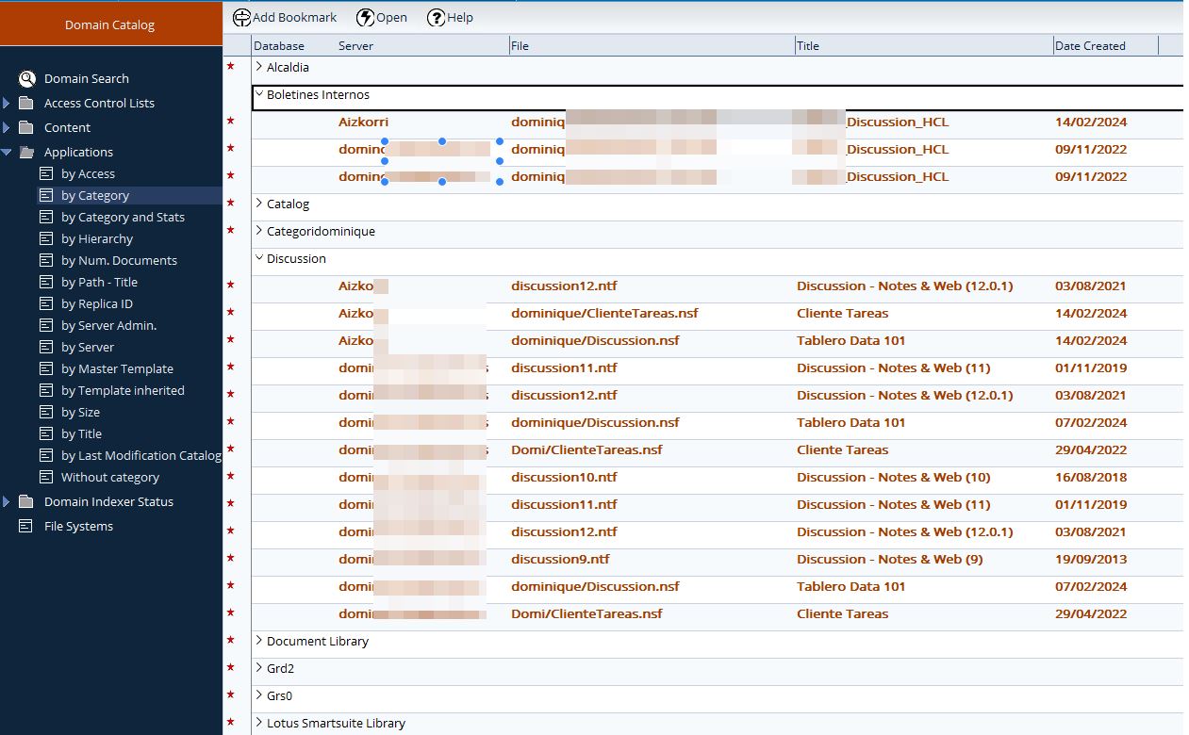This screenshot has height=735, width=1189.
Task: Click view icon beside by Last Modification Catalog
Action: [46, 455]
